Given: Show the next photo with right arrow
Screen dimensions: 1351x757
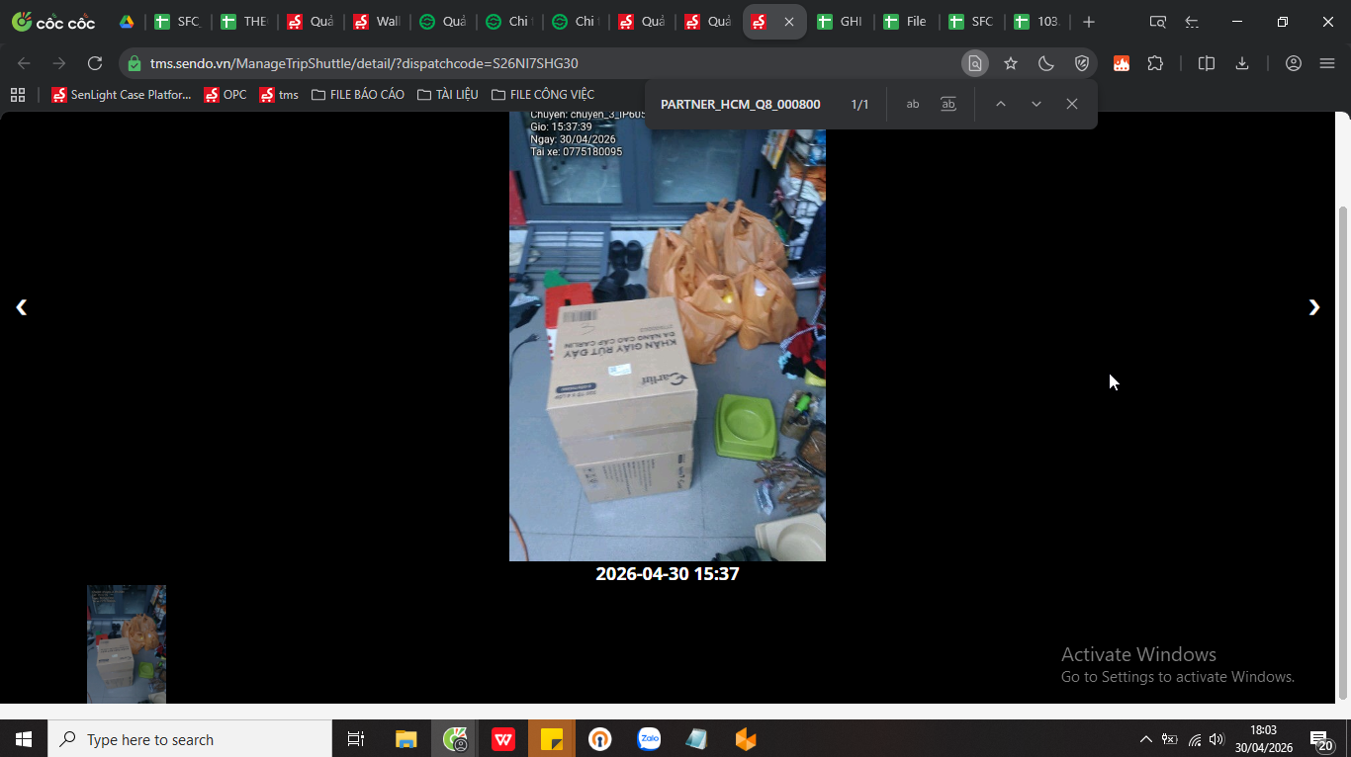Looking at the screenshot, I should pos(1313,307).
